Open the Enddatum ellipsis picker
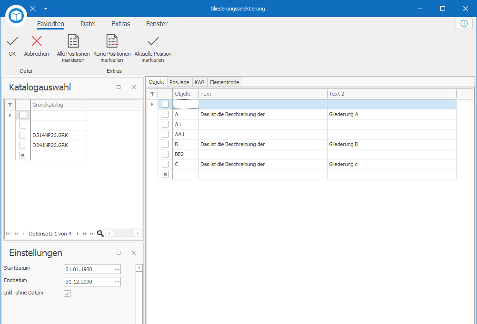This screenshot has width=477, height=324. 117,282
